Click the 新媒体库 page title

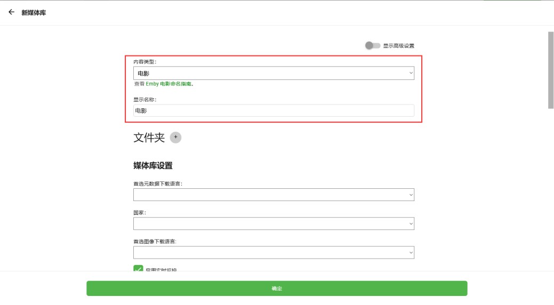tap(34, 12)
